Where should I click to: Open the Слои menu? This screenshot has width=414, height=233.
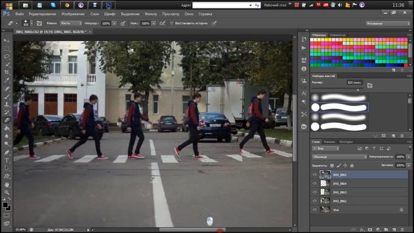pos(94,14)
